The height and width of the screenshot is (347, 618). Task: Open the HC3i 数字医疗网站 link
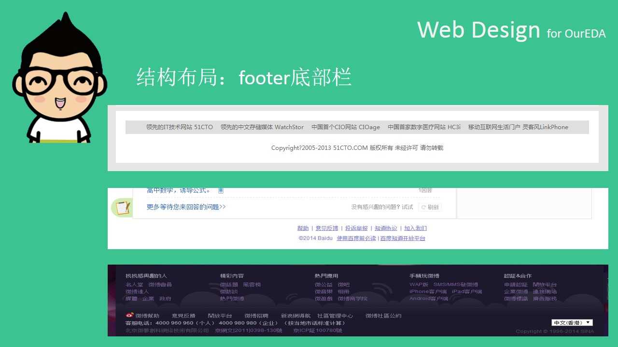pyautogui.click(x=424, y=127)
